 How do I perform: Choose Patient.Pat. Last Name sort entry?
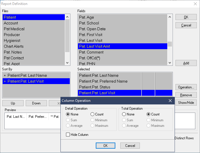[x=27, y=75]
